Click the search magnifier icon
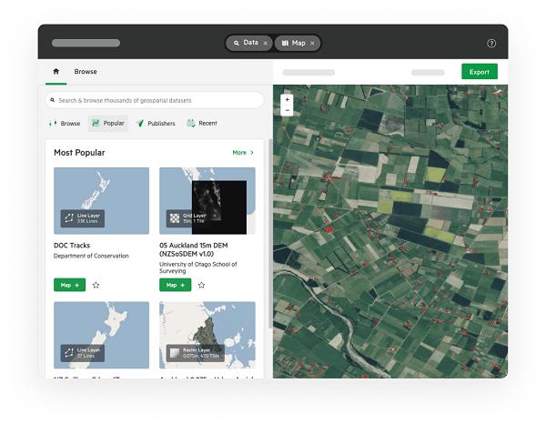 click(x=53, y=100)
